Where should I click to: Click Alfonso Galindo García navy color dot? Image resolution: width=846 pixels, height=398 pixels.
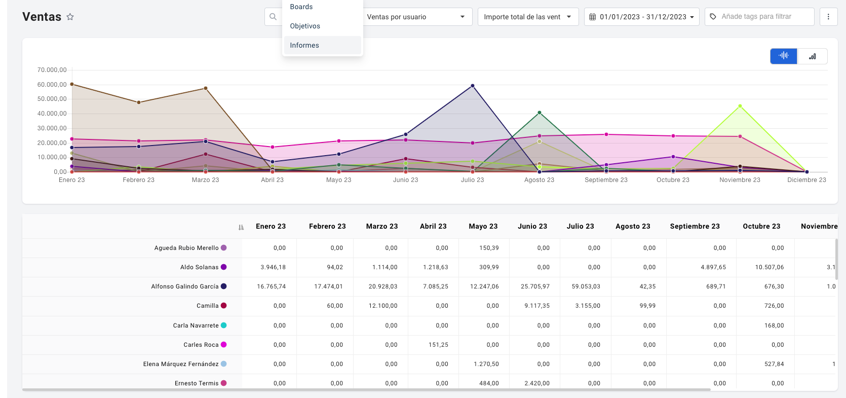coord(224,286)
